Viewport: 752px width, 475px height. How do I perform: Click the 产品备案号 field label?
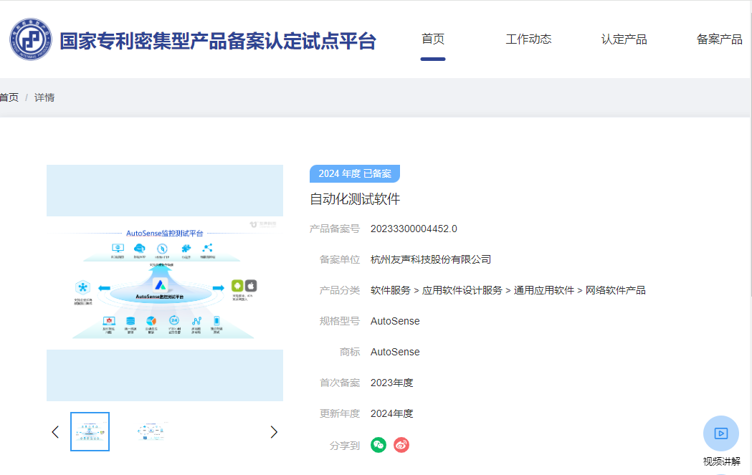click(x=334, y=229)
